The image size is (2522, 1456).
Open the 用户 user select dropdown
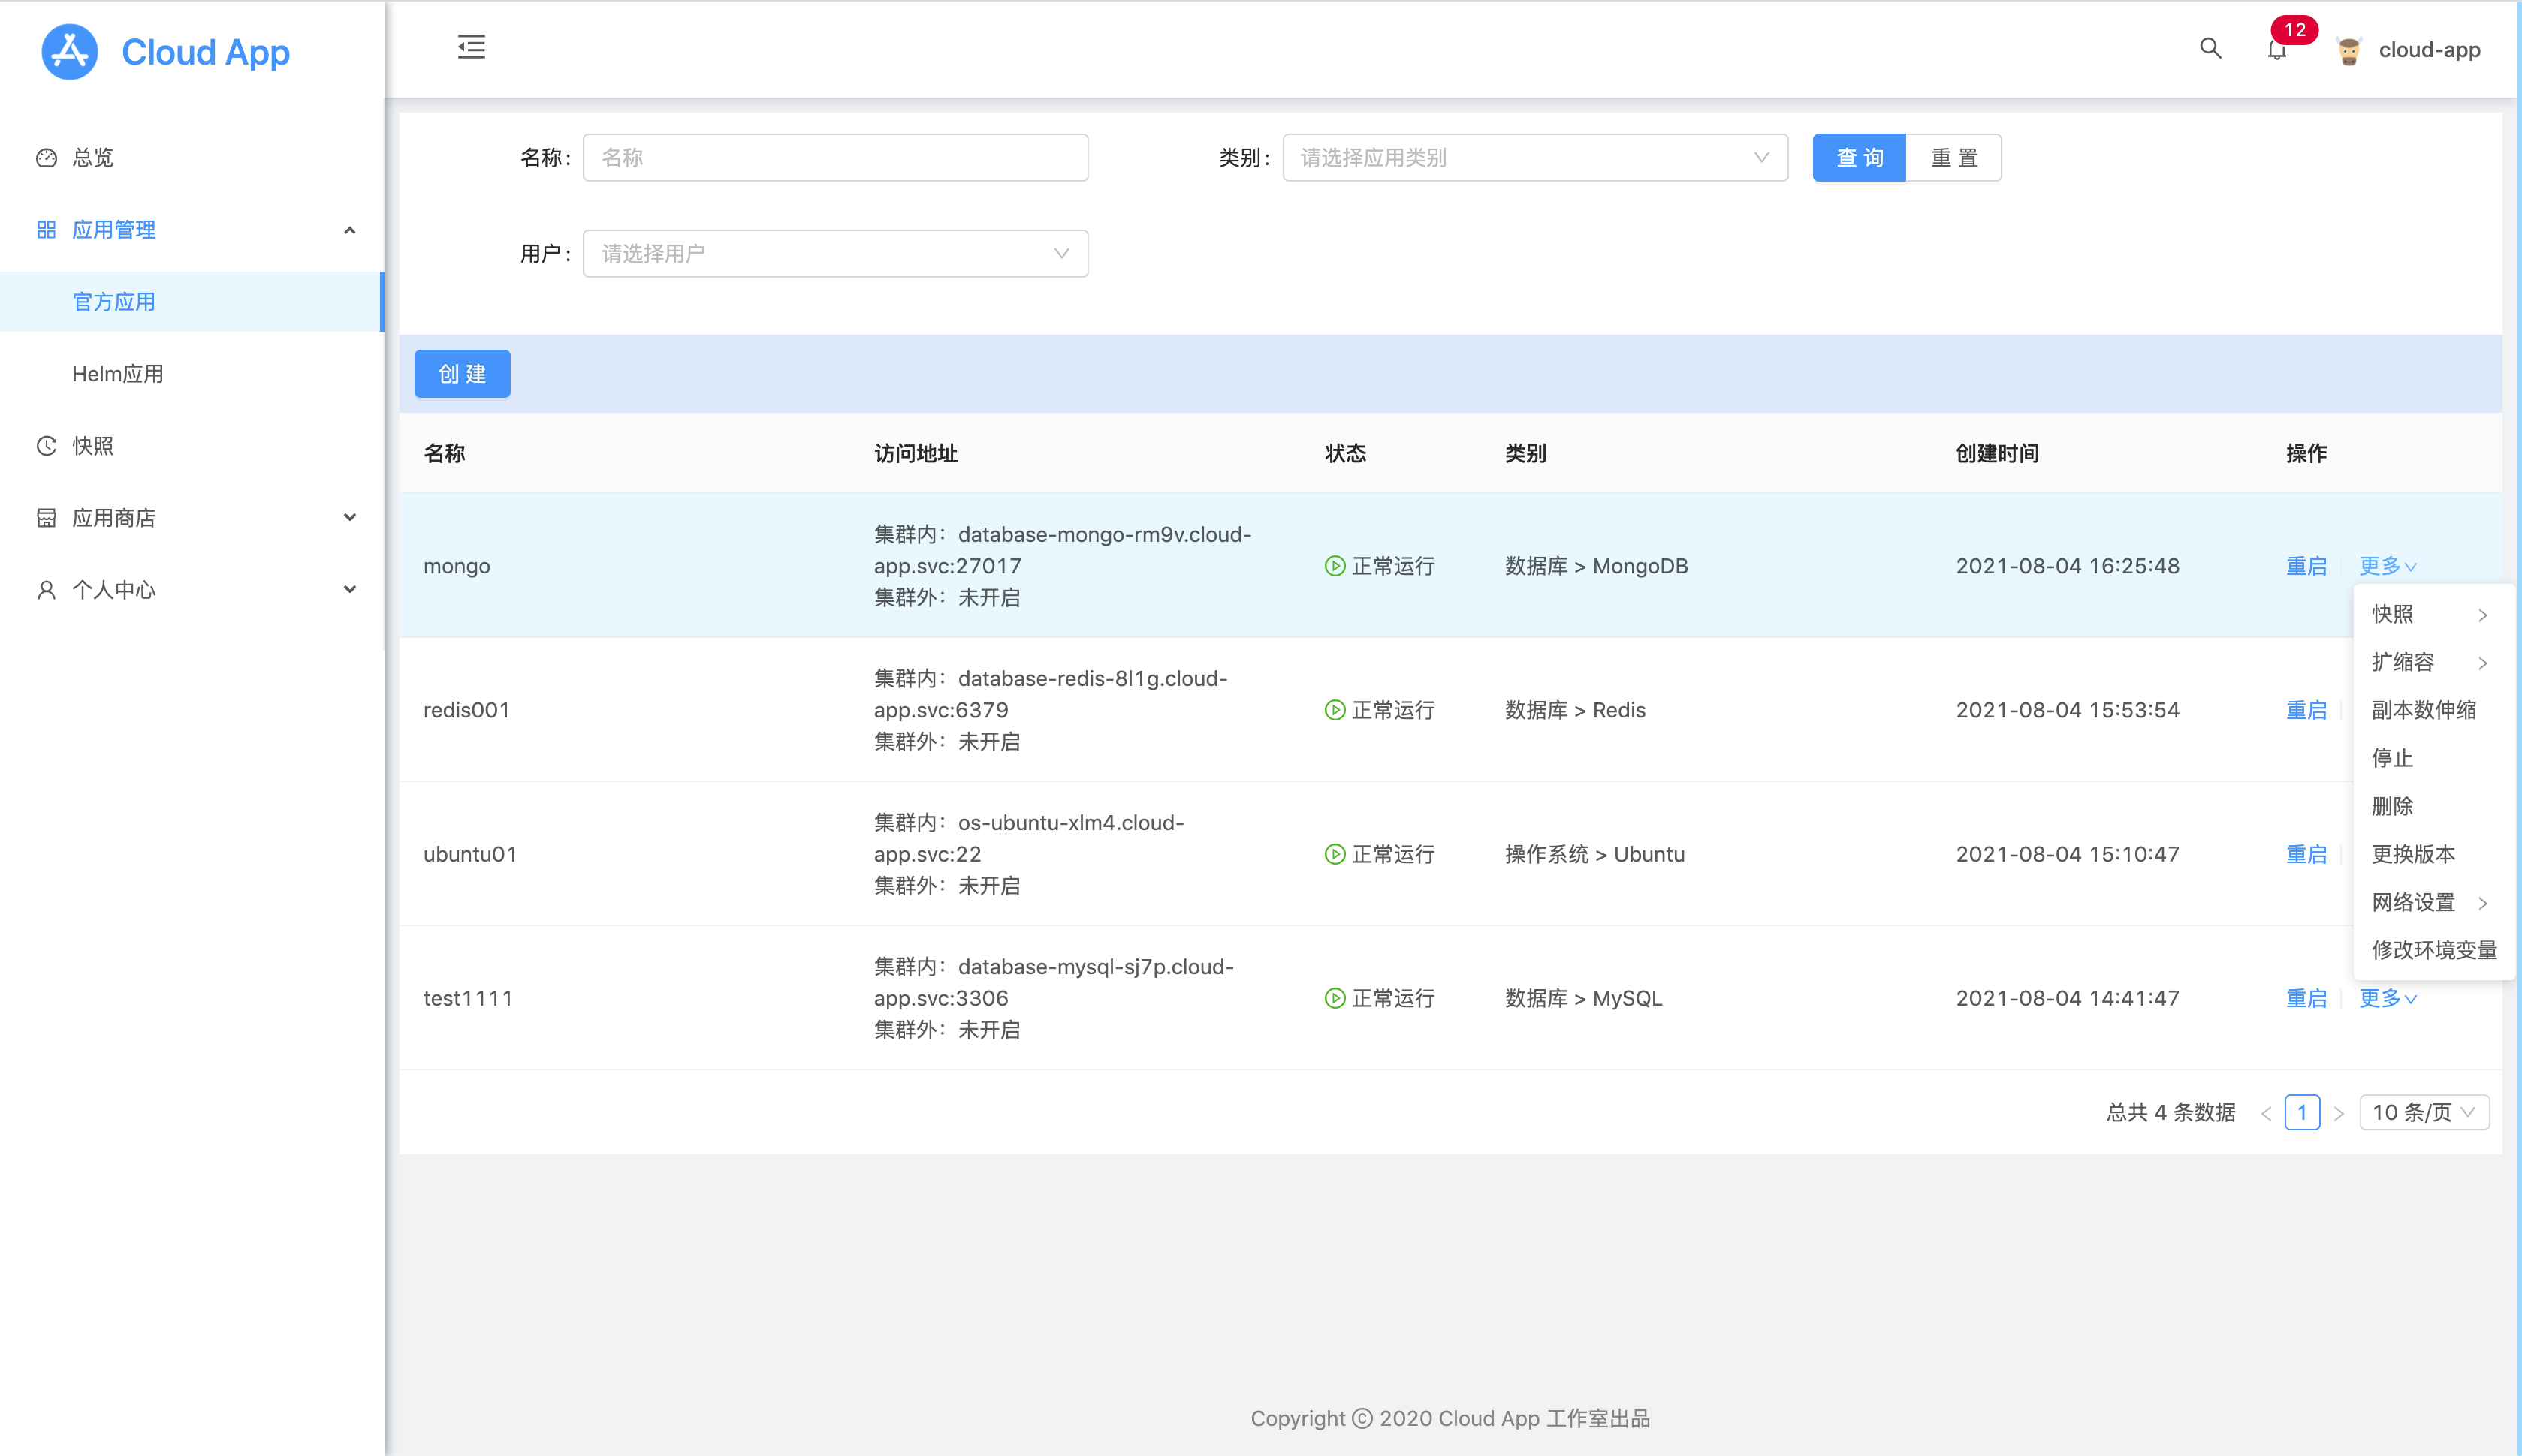click(835, 254)
